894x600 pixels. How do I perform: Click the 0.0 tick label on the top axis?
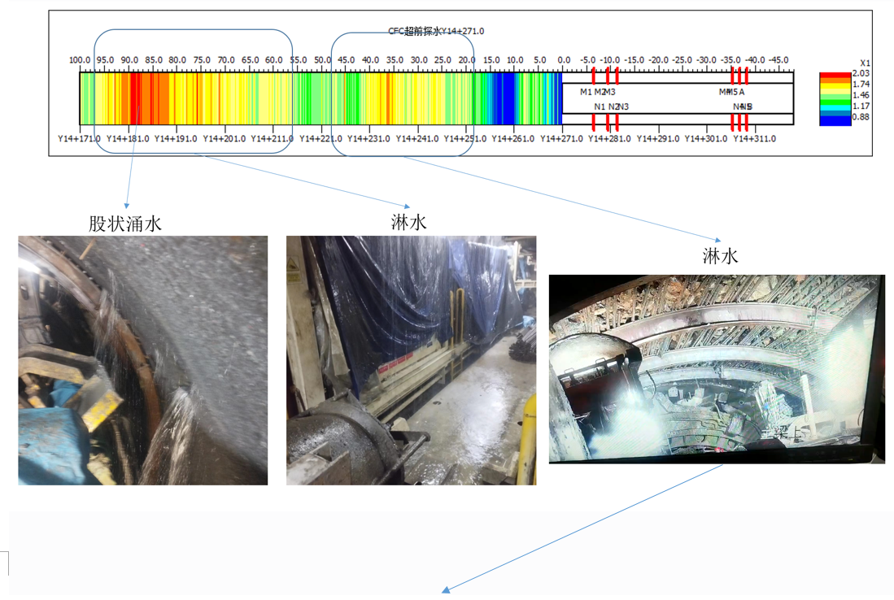(564, 60)
